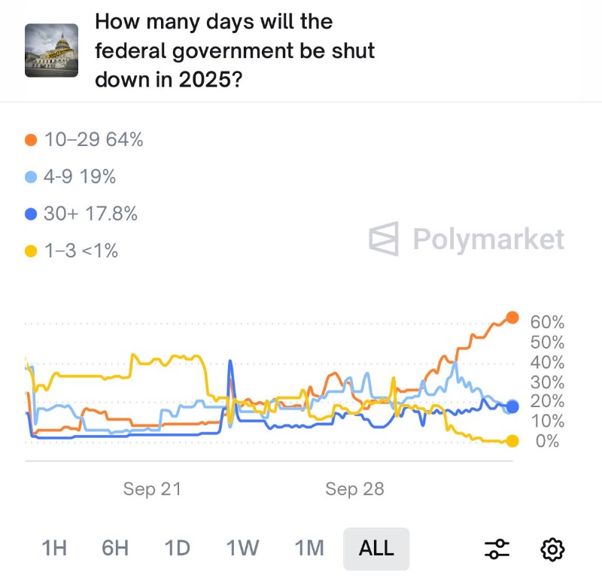Screen dimensions: 602x584
Task: Open chart settings gear icon
Action: tap(553, 549)
